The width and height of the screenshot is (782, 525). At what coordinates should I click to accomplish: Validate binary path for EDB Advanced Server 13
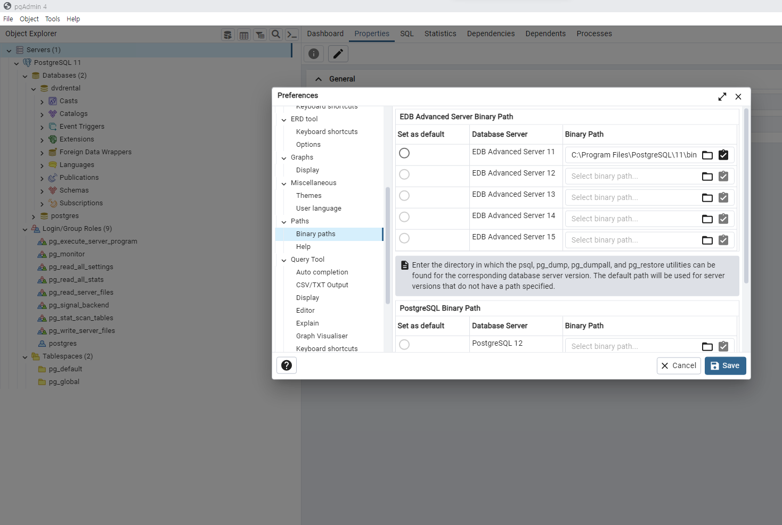[723, 197]
